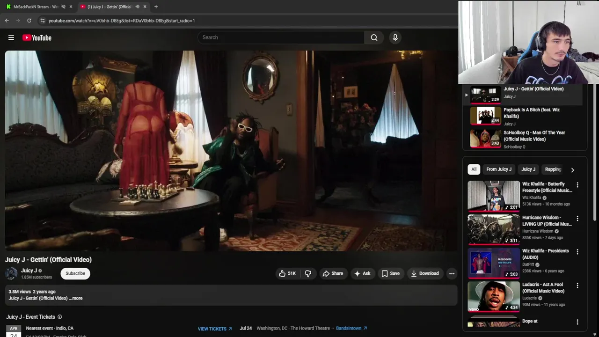
Task: Close the Juicy J tab
Action: [145, 7]
